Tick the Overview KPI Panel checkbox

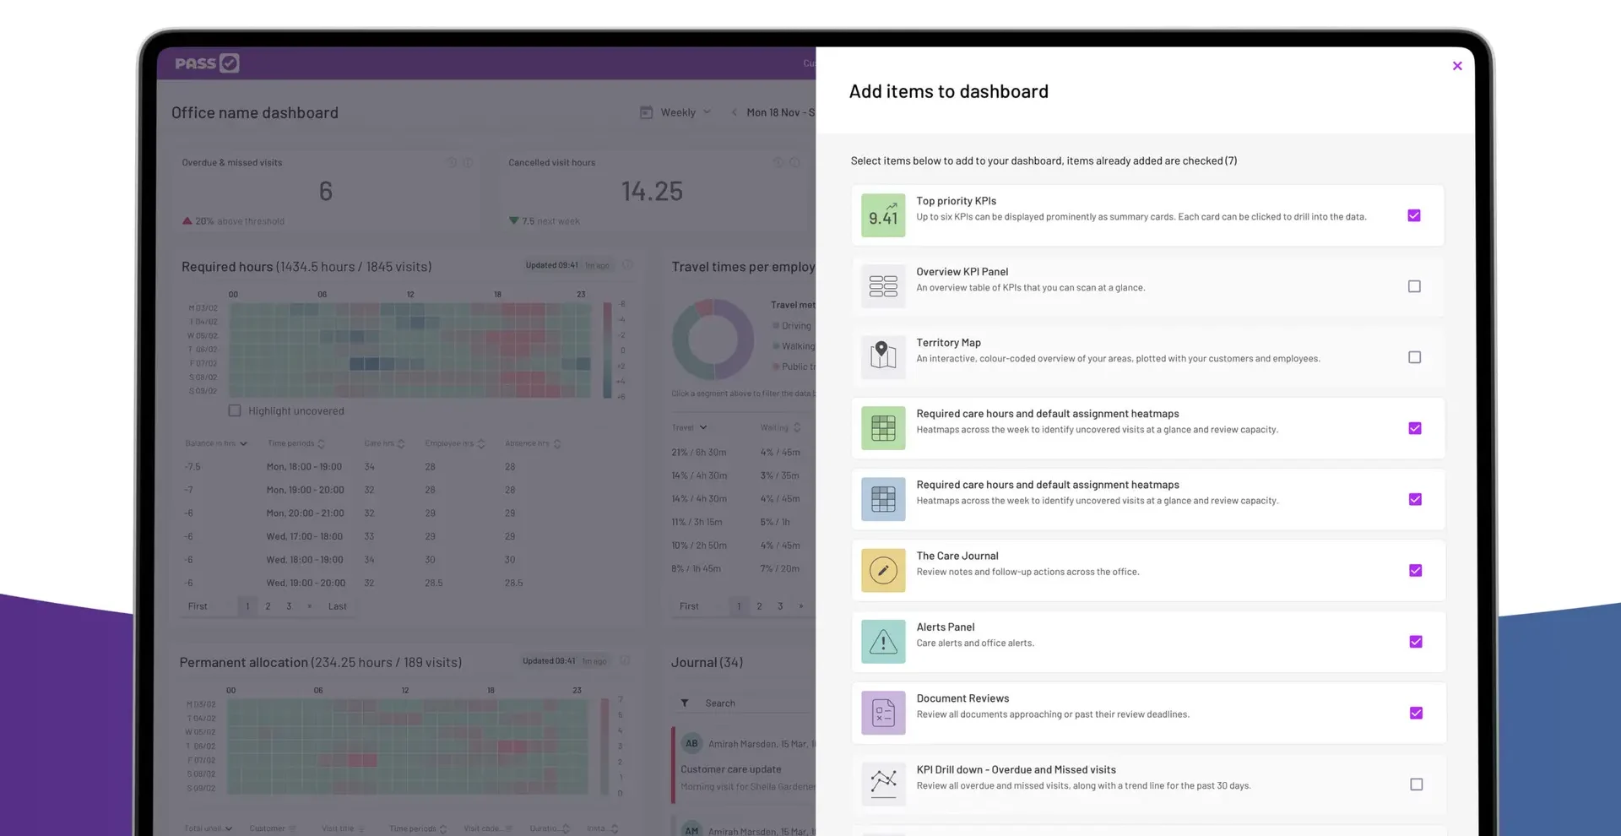pos(1414,286)
